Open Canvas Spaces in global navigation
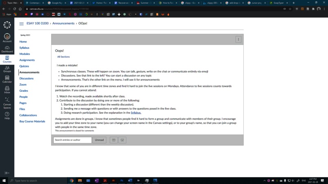328x184 pixels. 7,103
